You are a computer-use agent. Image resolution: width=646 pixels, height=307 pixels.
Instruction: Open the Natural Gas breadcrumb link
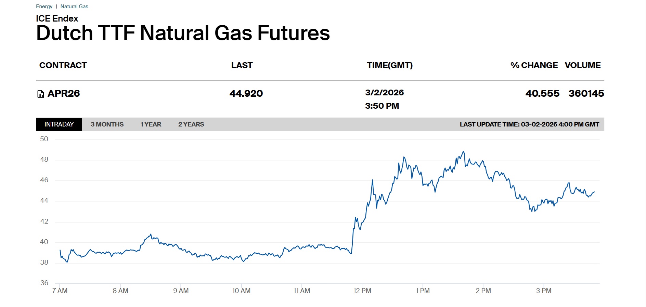click(74, 6)
